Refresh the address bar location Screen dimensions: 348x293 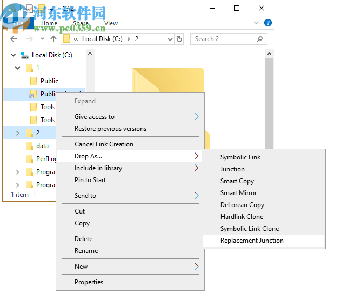pos(179,39)
